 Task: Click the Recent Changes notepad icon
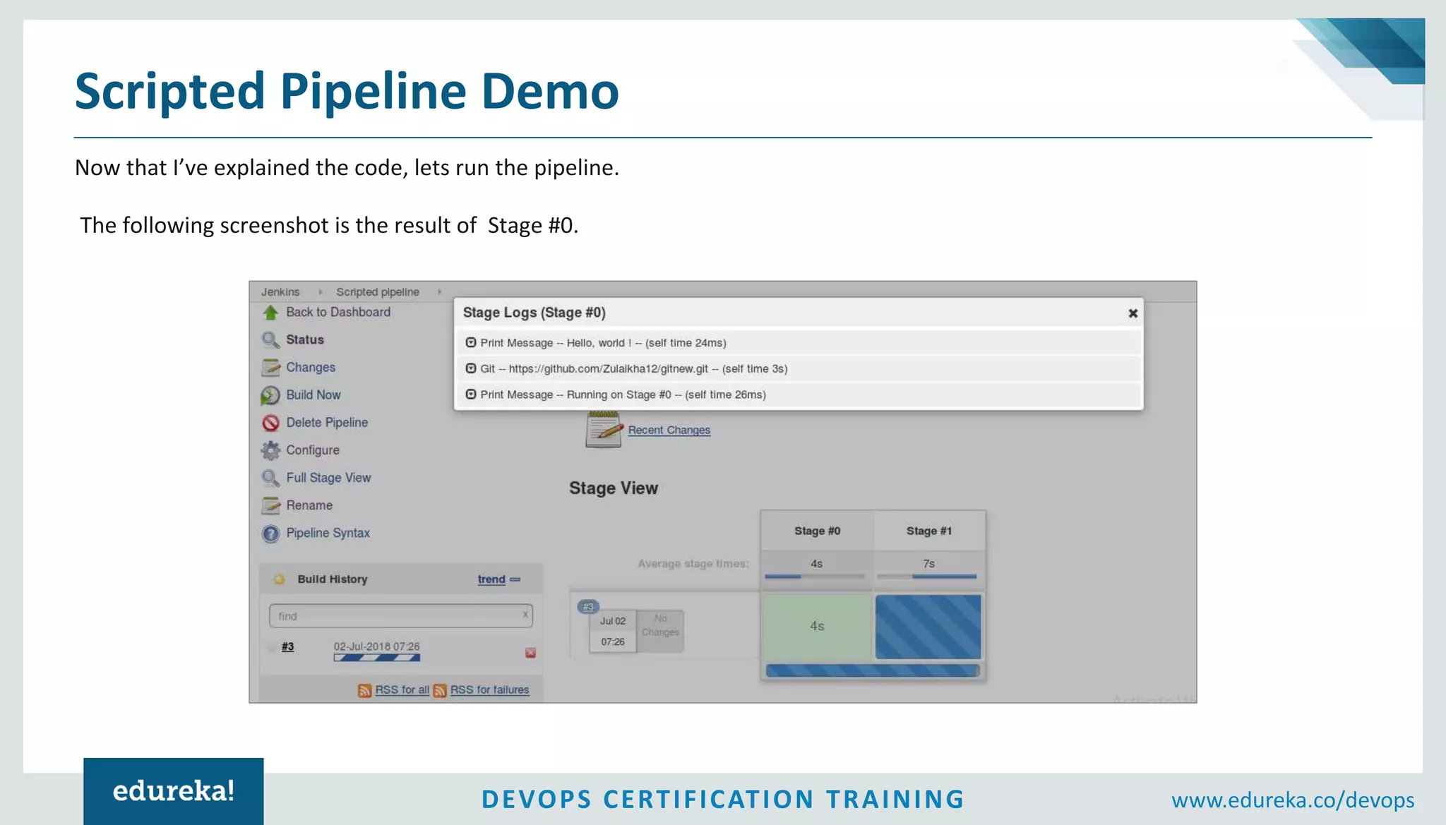pyautogui.click(x=604, y=430)
